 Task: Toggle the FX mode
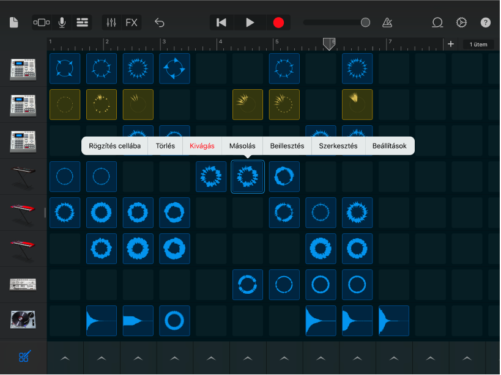coord(132,22)
